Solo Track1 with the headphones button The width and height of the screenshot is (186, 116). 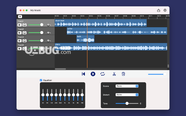(x=24, y=25)
